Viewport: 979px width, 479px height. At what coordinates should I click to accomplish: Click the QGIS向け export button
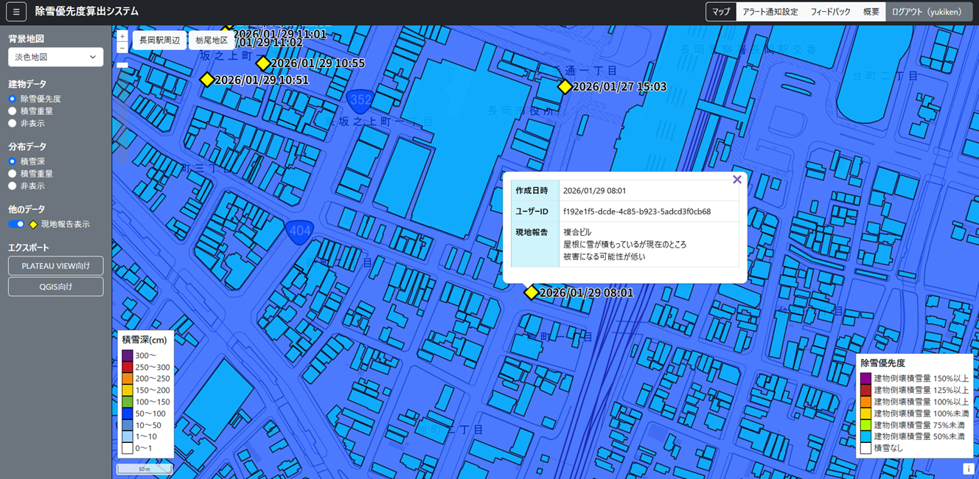pyautogui.click(x=56, y=287)
